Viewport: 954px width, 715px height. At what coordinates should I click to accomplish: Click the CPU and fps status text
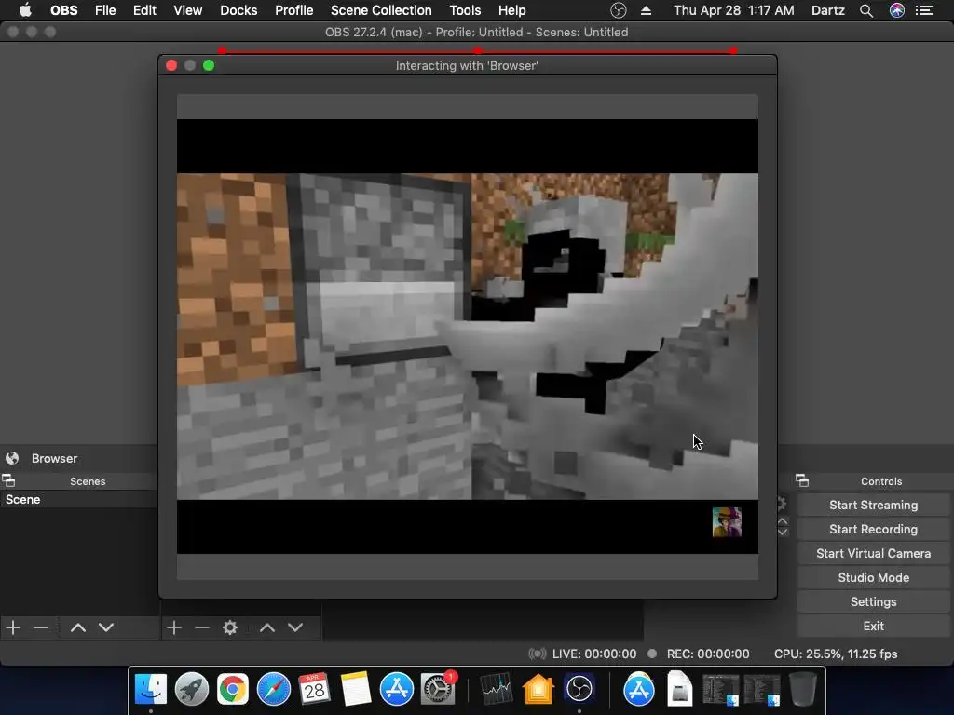(x=836, y=654)
